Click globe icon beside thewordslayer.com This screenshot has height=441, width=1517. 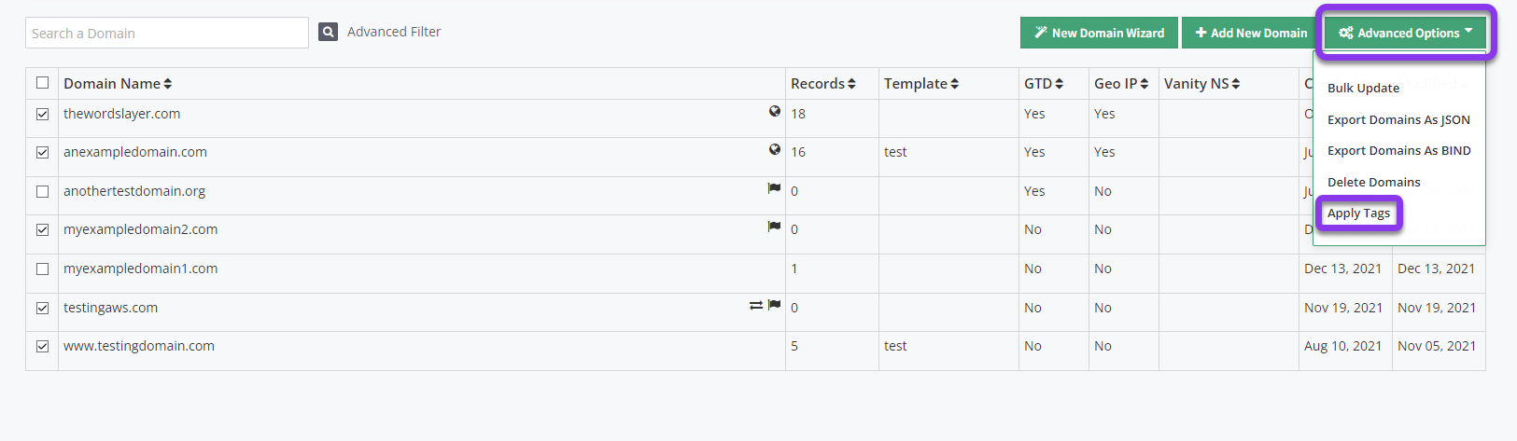775,111
